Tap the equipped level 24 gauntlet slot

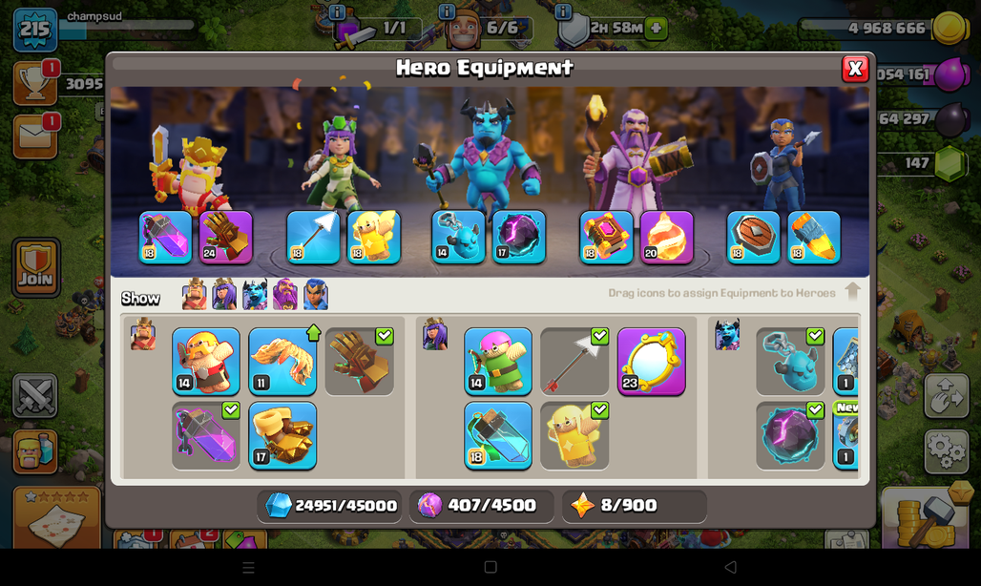click(226, 237)
